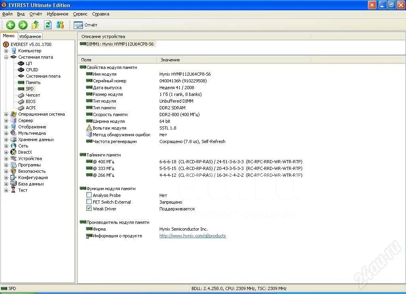This screenshot has width=406, height=294.
Task: Switch to the Избранное tab in the side panel
Action: point(30,36)
